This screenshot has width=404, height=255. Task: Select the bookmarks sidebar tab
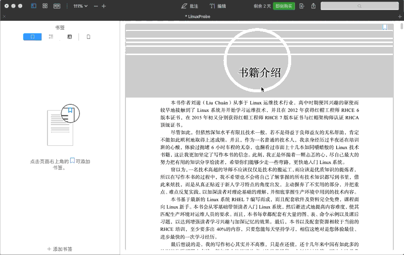pyautogui.click(x=32, y=37)
